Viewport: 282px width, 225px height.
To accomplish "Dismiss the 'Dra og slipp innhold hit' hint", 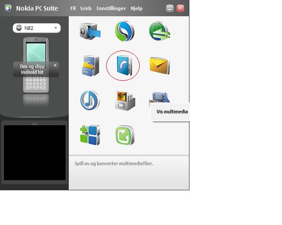I will pyautogui.click(x=55, y=65).
